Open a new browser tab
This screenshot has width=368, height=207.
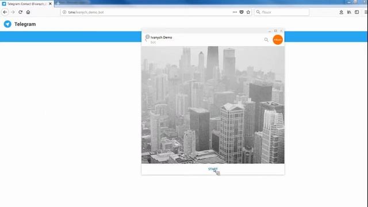(58, 3)
